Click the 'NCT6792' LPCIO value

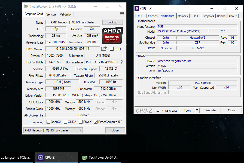click(197, 48)
